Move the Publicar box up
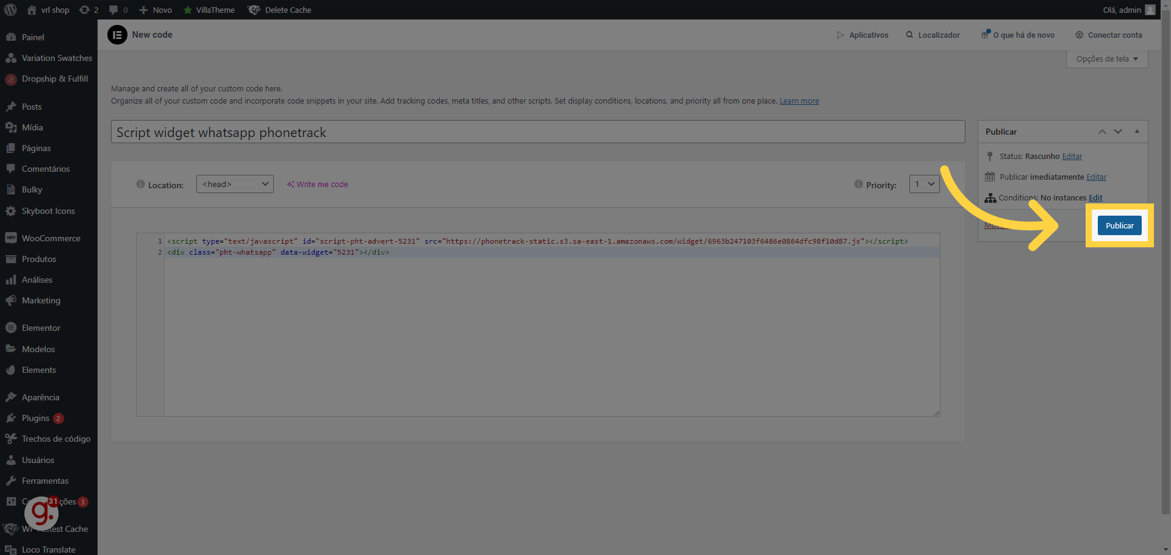This screenshot has height=555, width=1171. 1102,132
